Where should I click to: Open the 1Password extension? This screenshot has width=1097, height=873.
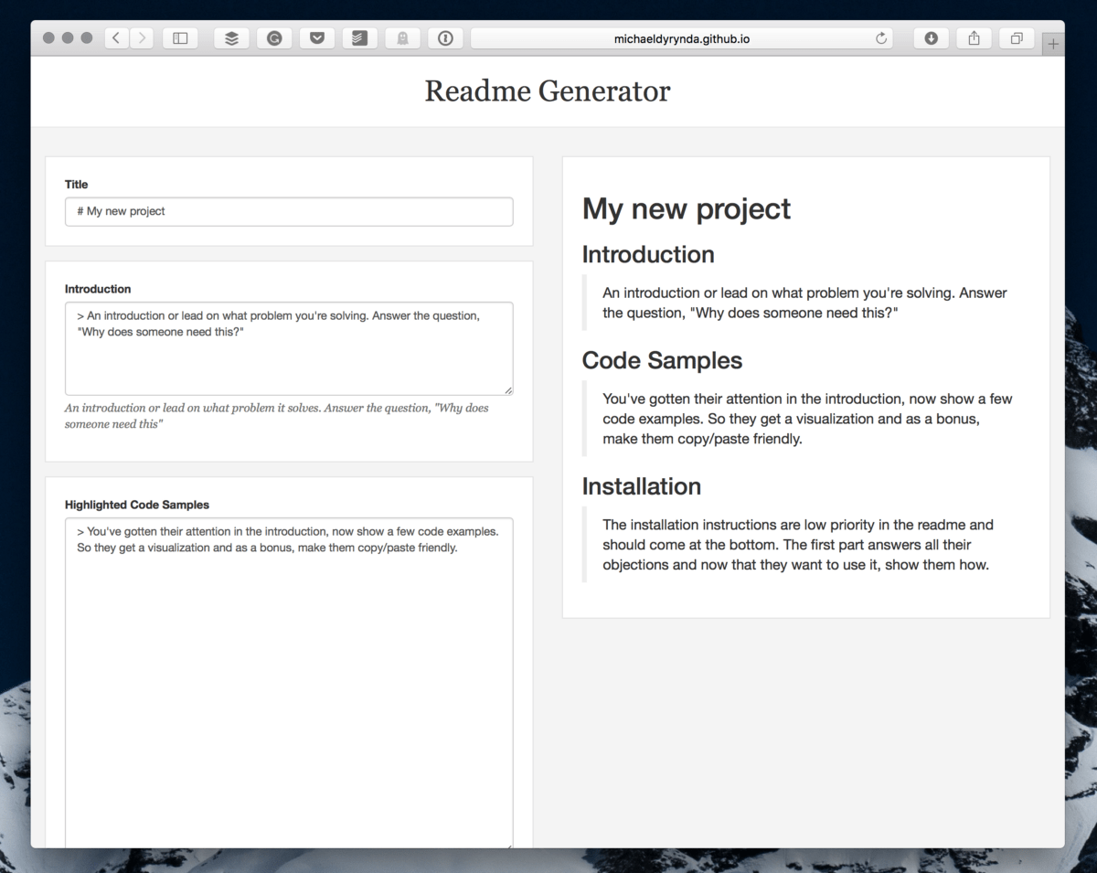(445, 38)
